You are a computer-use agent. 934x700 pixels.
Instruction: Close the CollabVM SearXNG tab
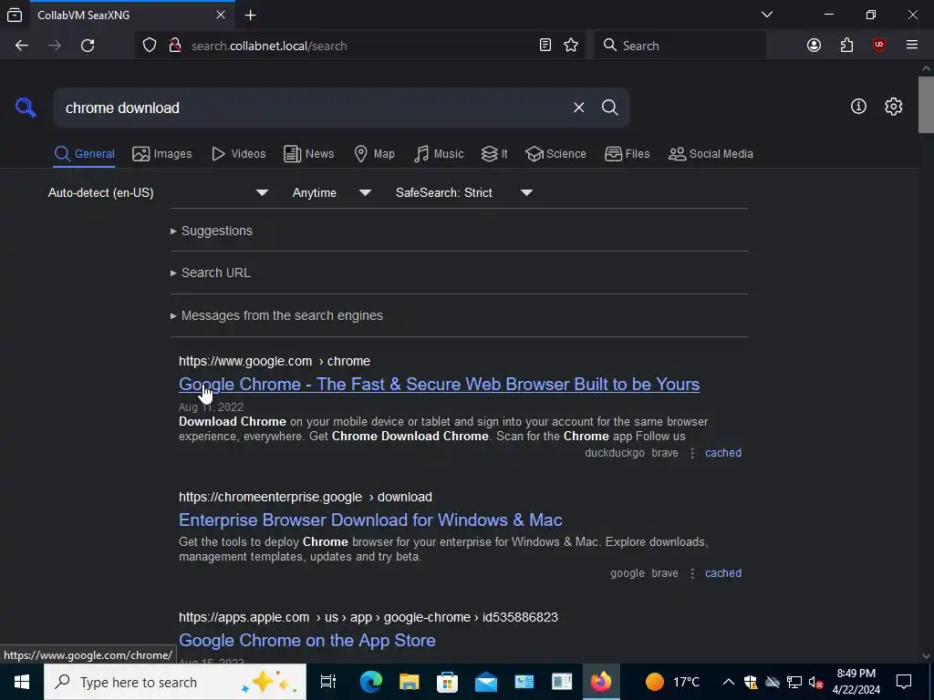[x=221, y=15]
